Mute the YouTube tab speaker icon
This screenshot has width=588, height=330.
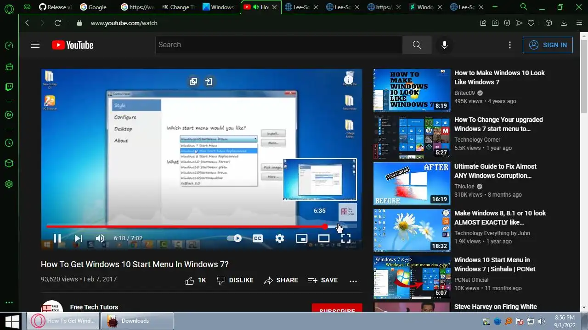pyautogui.click(x=256, y=7)
